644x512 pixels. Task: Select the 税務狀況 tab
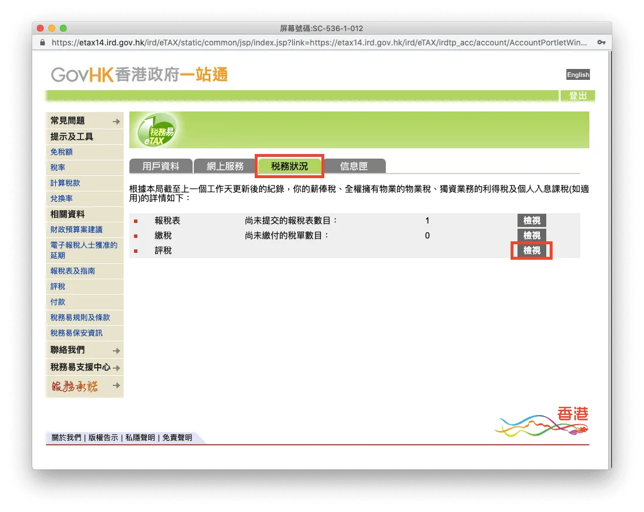point(290,166)
